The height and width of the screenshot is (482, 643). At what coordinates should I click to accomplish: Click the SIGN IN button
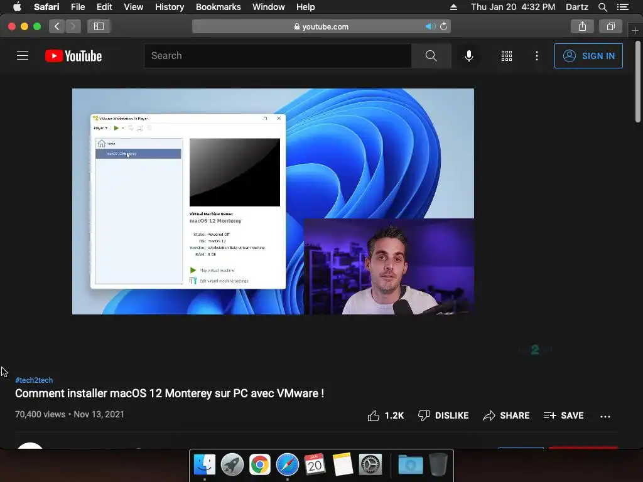pyautogui.click(x=588, y=56)
